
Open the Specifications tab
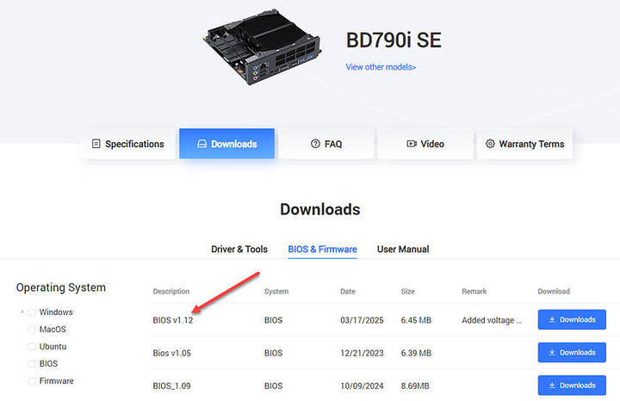[x=127, y=144]
